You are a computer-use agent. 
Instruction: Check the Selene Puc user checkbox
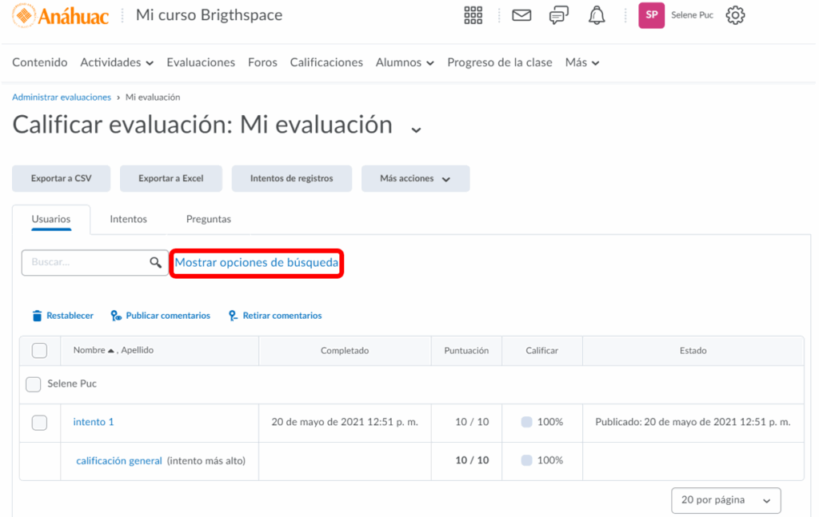point(33,384)
